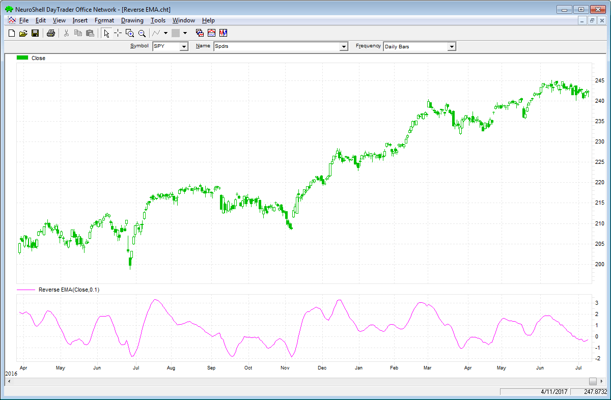Viewport: 611px width, 400px height.
Task: Open the Name Spdrs dropdown list
Action: coord(343,46)
